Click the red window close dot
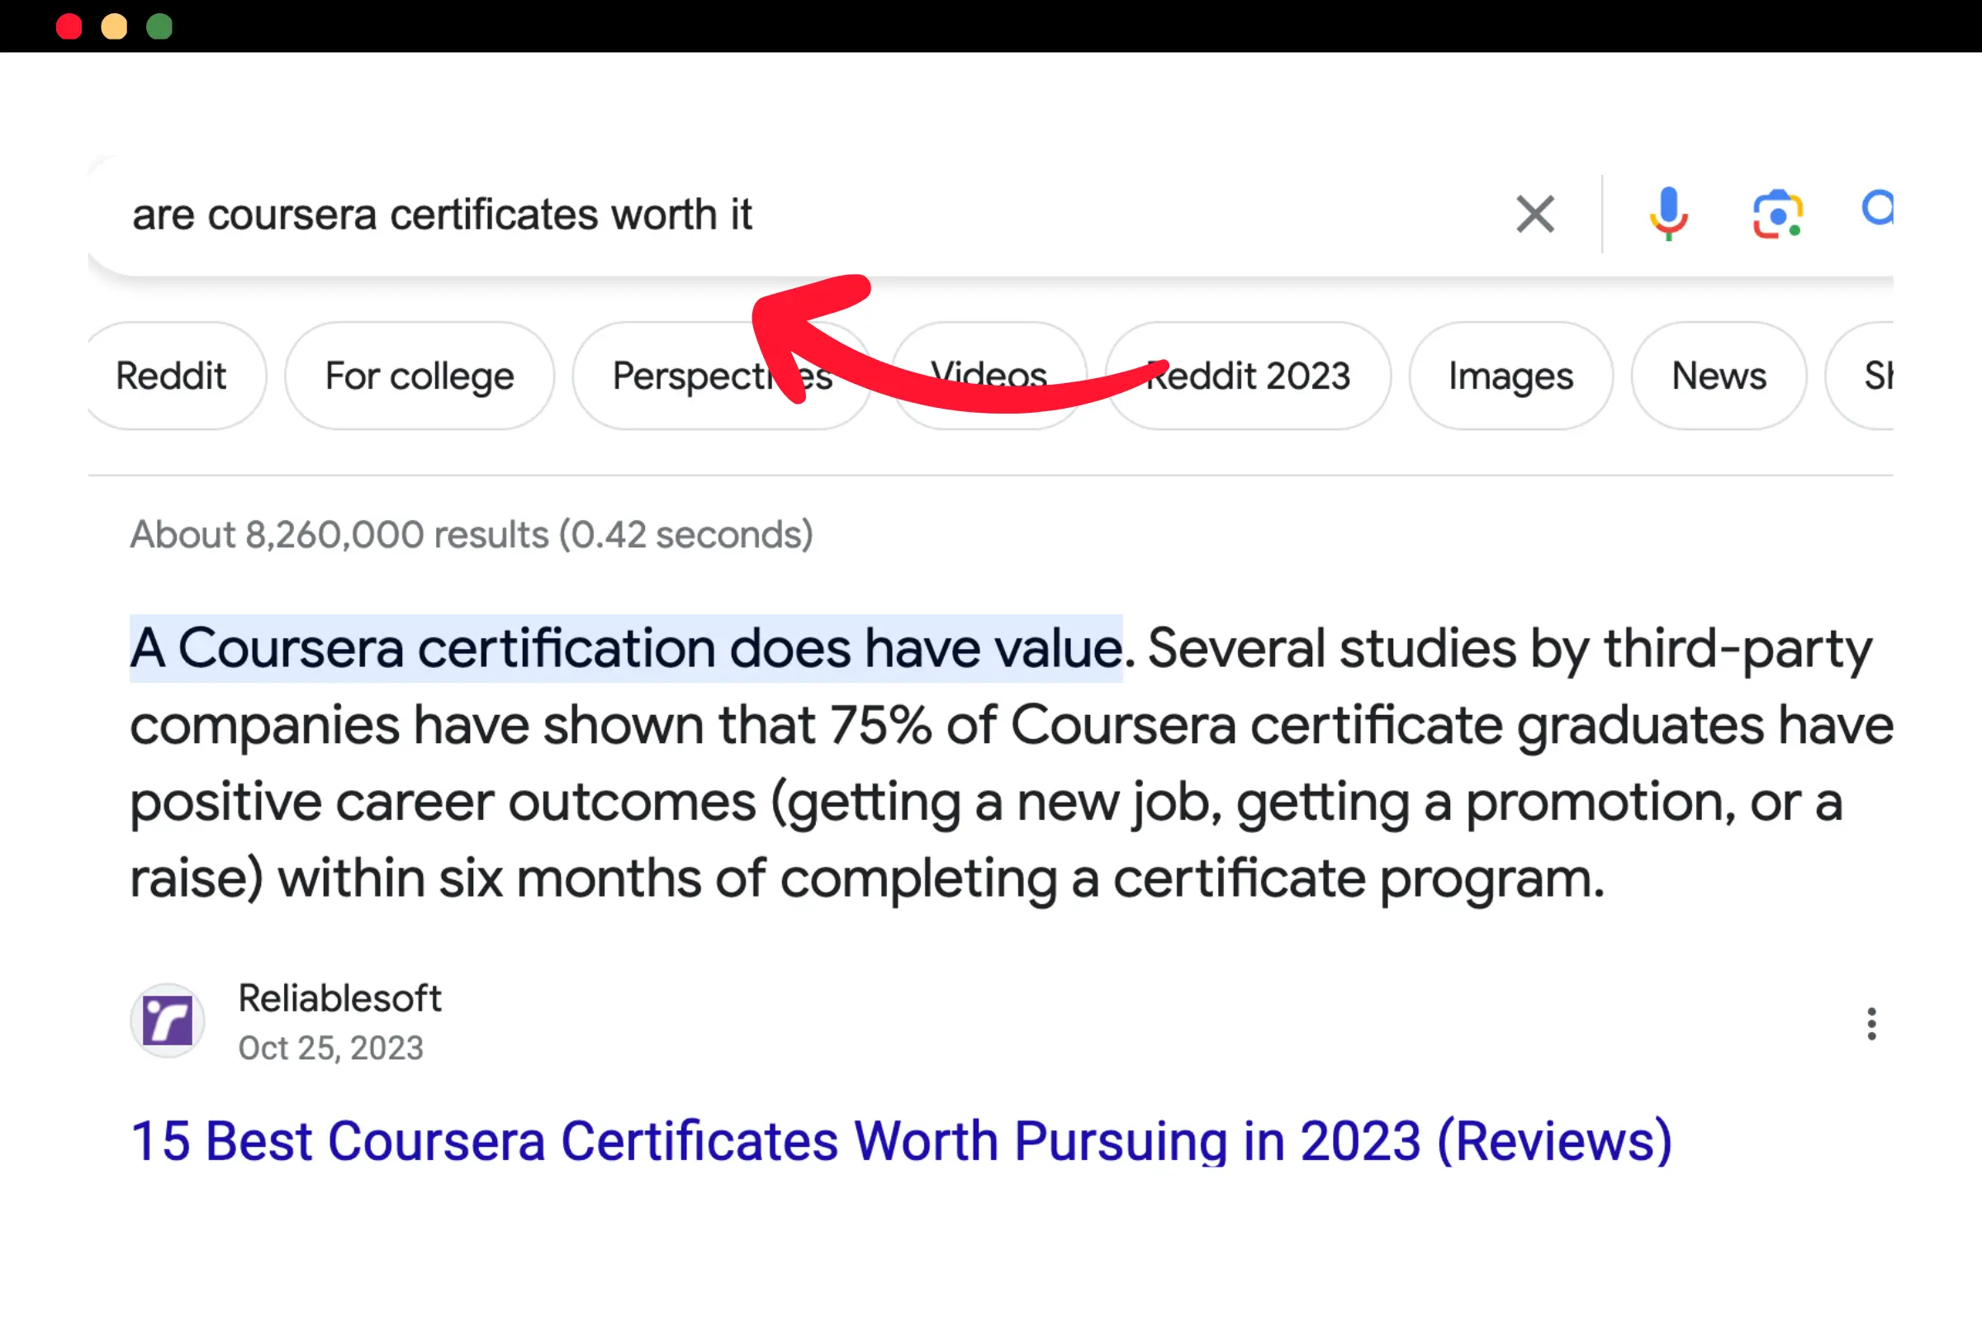1982x1321 pixels. point(69,27)
